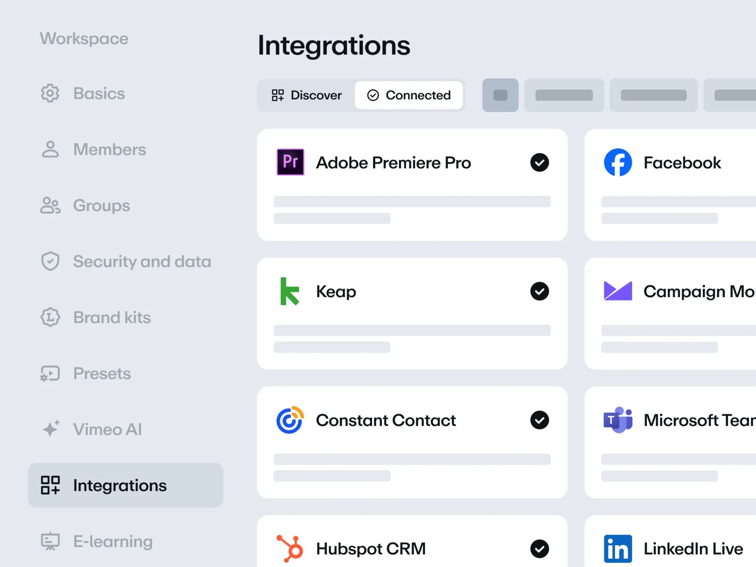Select the Connected tab
756x567 pixels.
pyautogui.click(x=409, y=95)
